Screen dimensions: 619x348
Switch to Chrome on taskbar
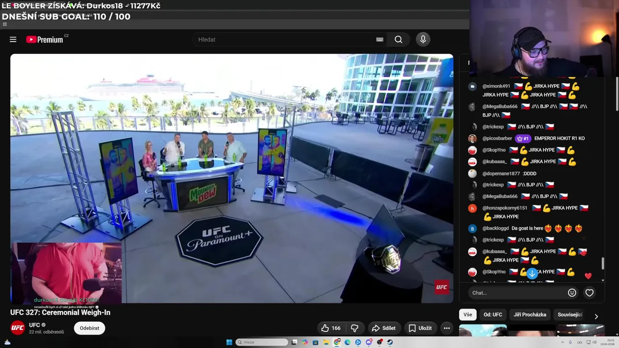click(337, 342)
